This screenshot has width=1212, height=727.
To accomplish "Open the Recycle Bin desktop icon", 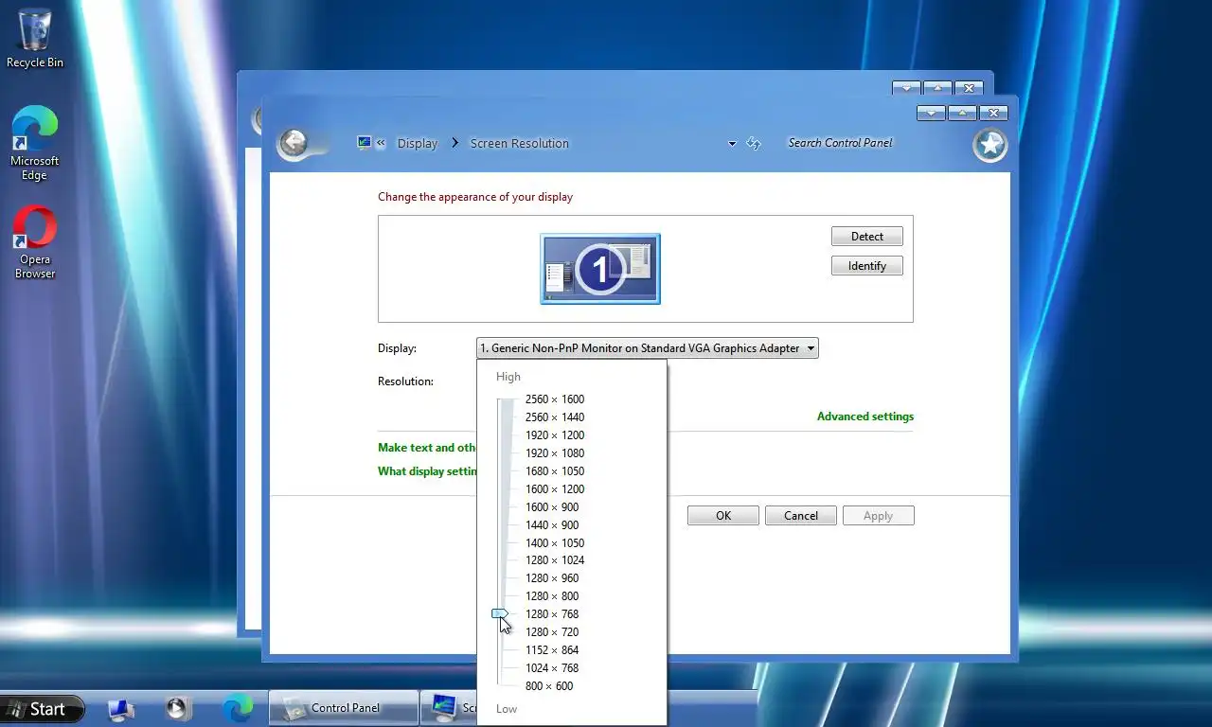I will click(35, 39).
